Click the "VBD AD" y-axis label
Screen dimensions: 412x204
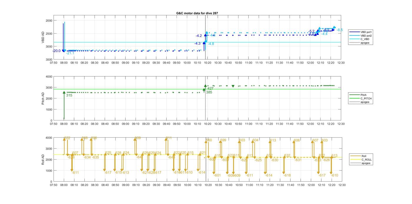[x=43, y=37]
